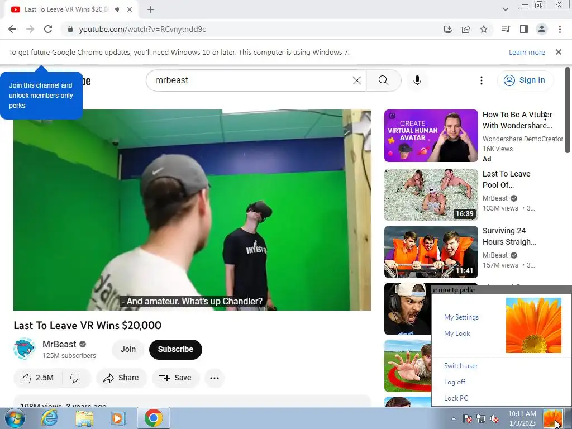Mute the tab using its speaker icon
The width and height of the screenshot is (572, 429).
click(117, 9)
